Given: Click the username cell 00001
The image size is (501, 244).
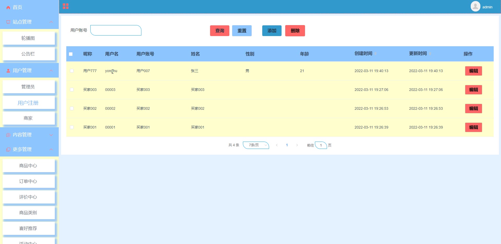Looking at the screenshot, I should pos(110,127).
